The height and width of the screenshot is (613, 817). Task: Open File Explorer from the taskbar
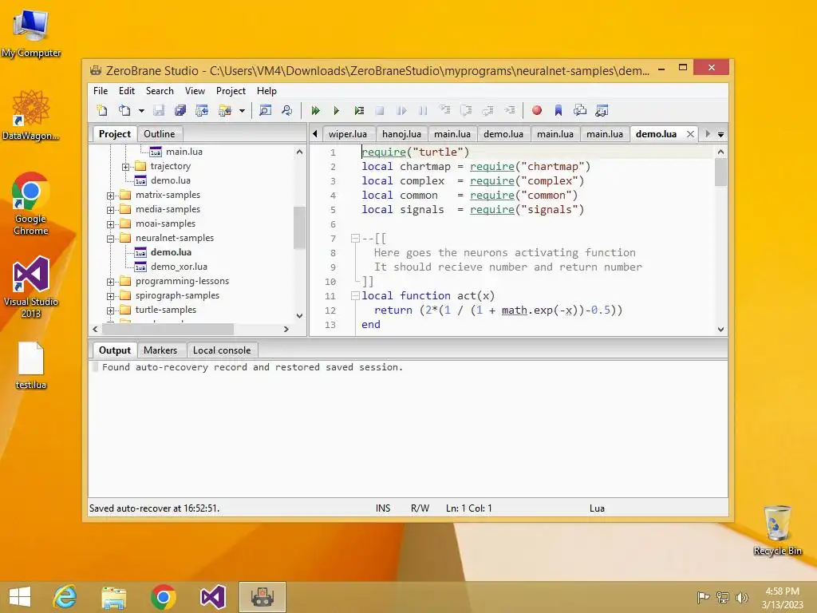click(114, 597)
